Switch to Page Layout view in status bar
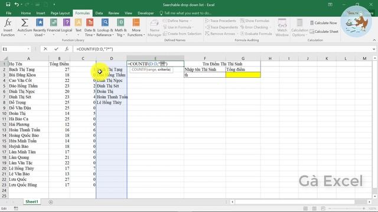This screenshot has width=378, height=212. click(x=314, y=208)
